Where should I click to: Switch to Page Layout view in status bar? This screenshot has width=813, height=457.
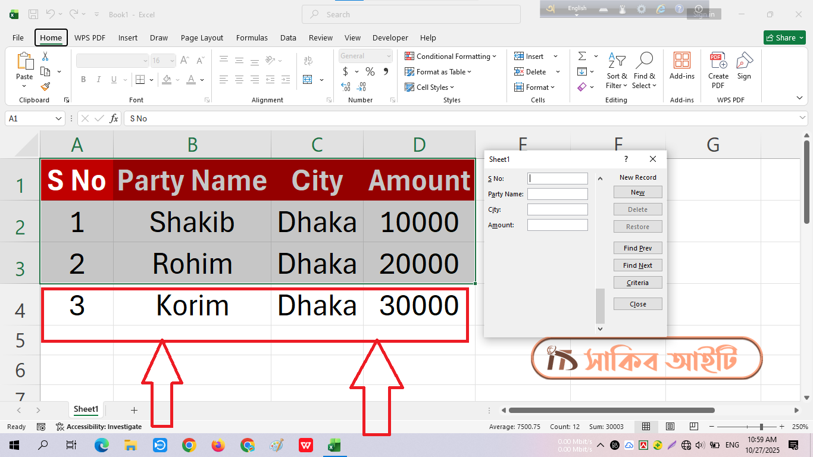[x=670, y=427]
